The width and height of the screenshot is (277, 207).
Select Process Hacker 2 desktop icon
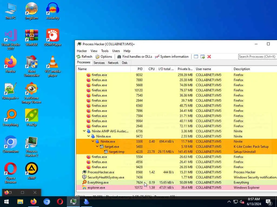31,146
